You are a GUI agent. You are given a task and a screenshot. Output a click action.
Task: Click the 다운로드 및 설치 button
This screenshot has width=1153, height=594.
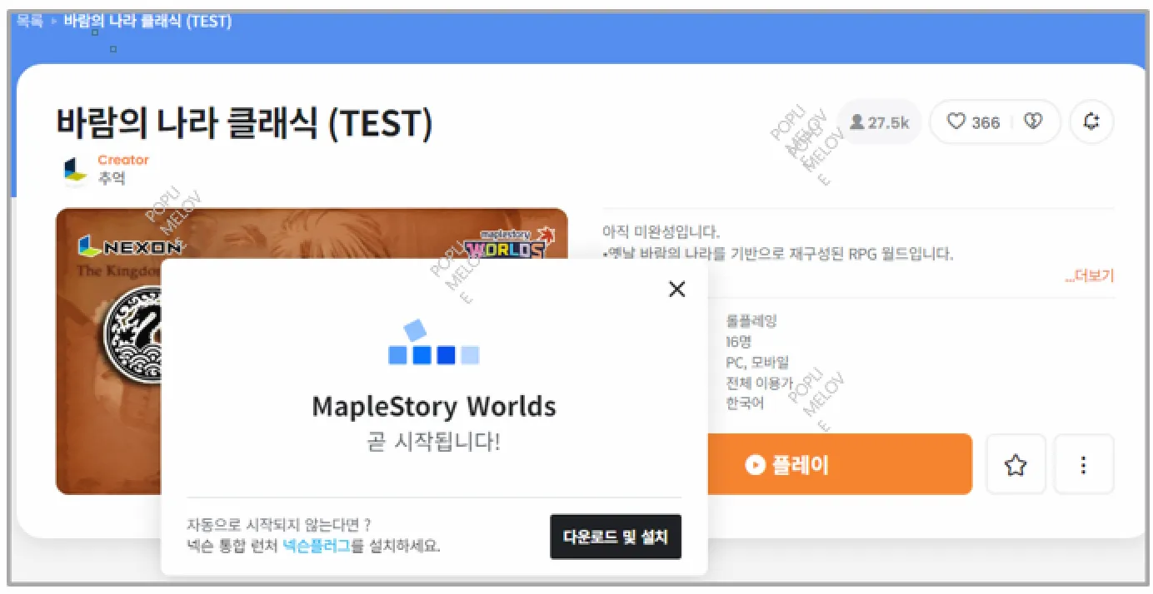616,537
